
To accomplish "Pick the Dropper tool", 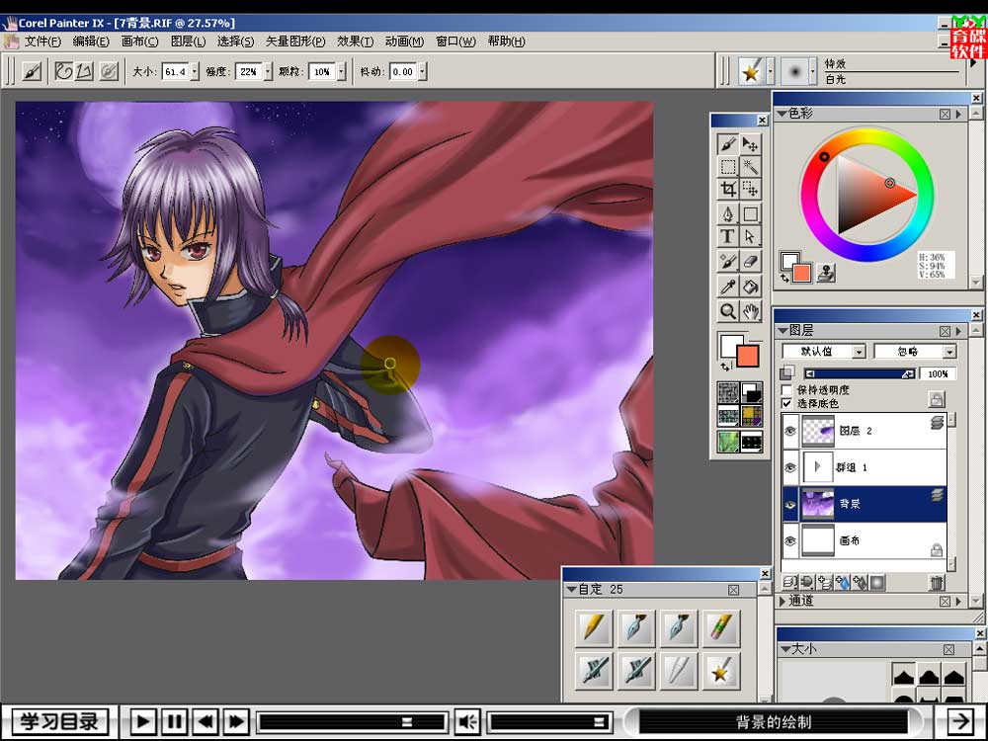I will pos(728,287).
